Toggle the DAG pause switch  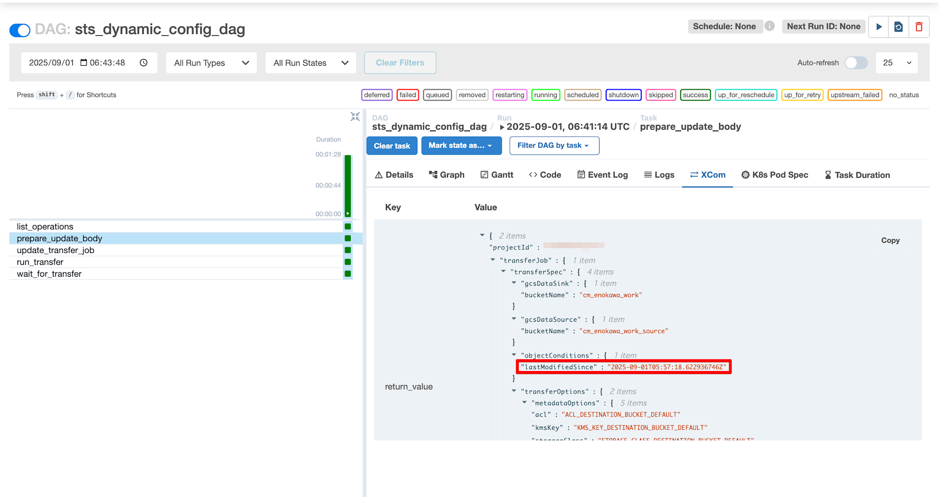[20, 30]
